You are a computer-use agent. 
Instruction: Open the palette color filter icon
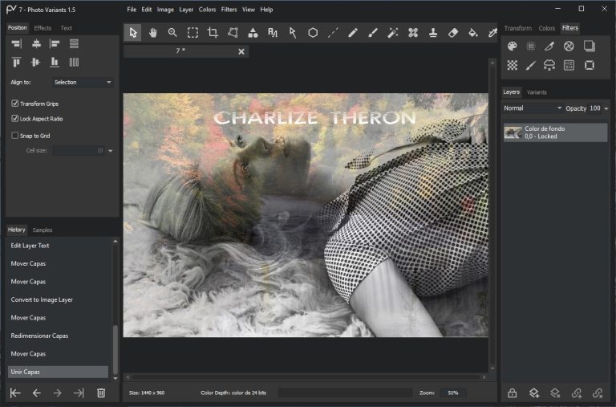point(512,47)
